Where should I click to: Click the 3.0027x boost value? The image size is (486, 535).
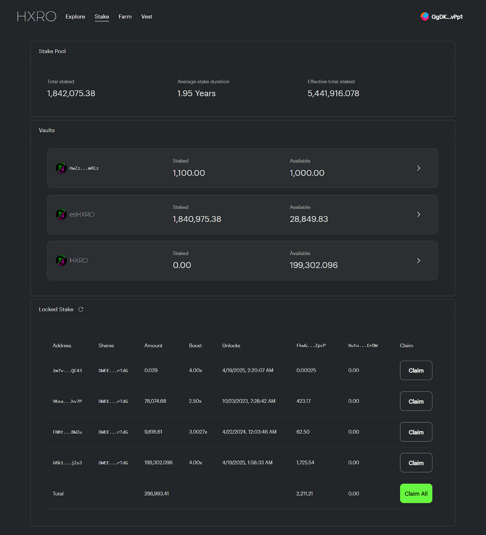click(x=198, y=432)
